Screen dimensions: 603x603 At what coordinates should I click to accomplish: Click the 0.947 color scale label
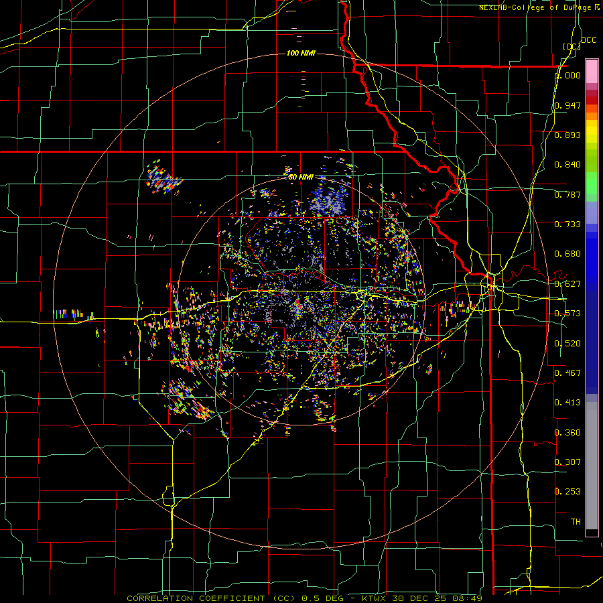(567, 105)
